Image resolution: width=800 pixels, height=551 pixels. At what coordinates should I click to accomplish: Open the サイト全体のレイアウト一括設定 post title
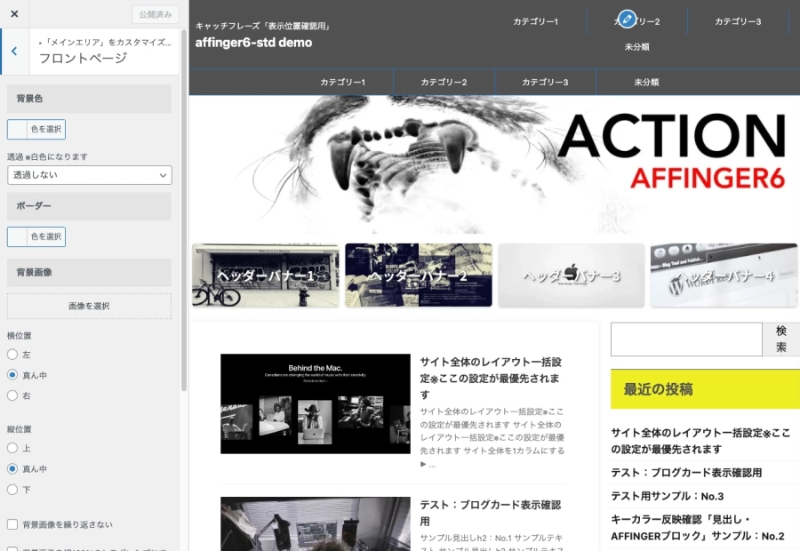pos(491,378)
